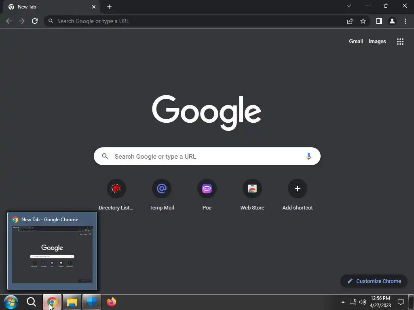Open the side panel icon
The width and height of the screenshot is (414, 310).
pos(379,21)
